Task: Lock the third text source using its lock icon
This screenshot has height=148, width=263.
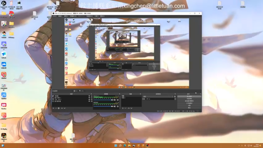Action: [x=92, y=100]
